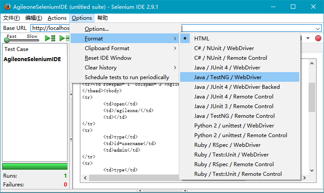
Task: Click the horizontal scroll right arrow
Action: pos(305,178)
